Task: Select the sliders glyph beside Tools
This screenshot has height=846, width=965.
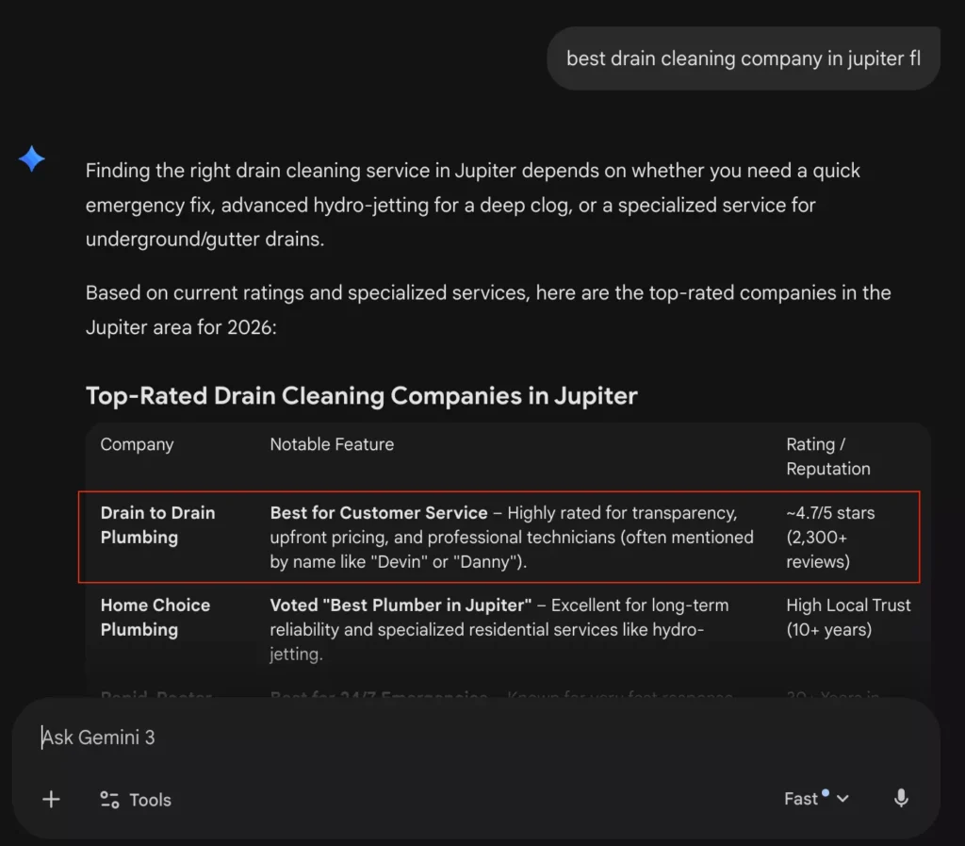Action: coord(110,799)
